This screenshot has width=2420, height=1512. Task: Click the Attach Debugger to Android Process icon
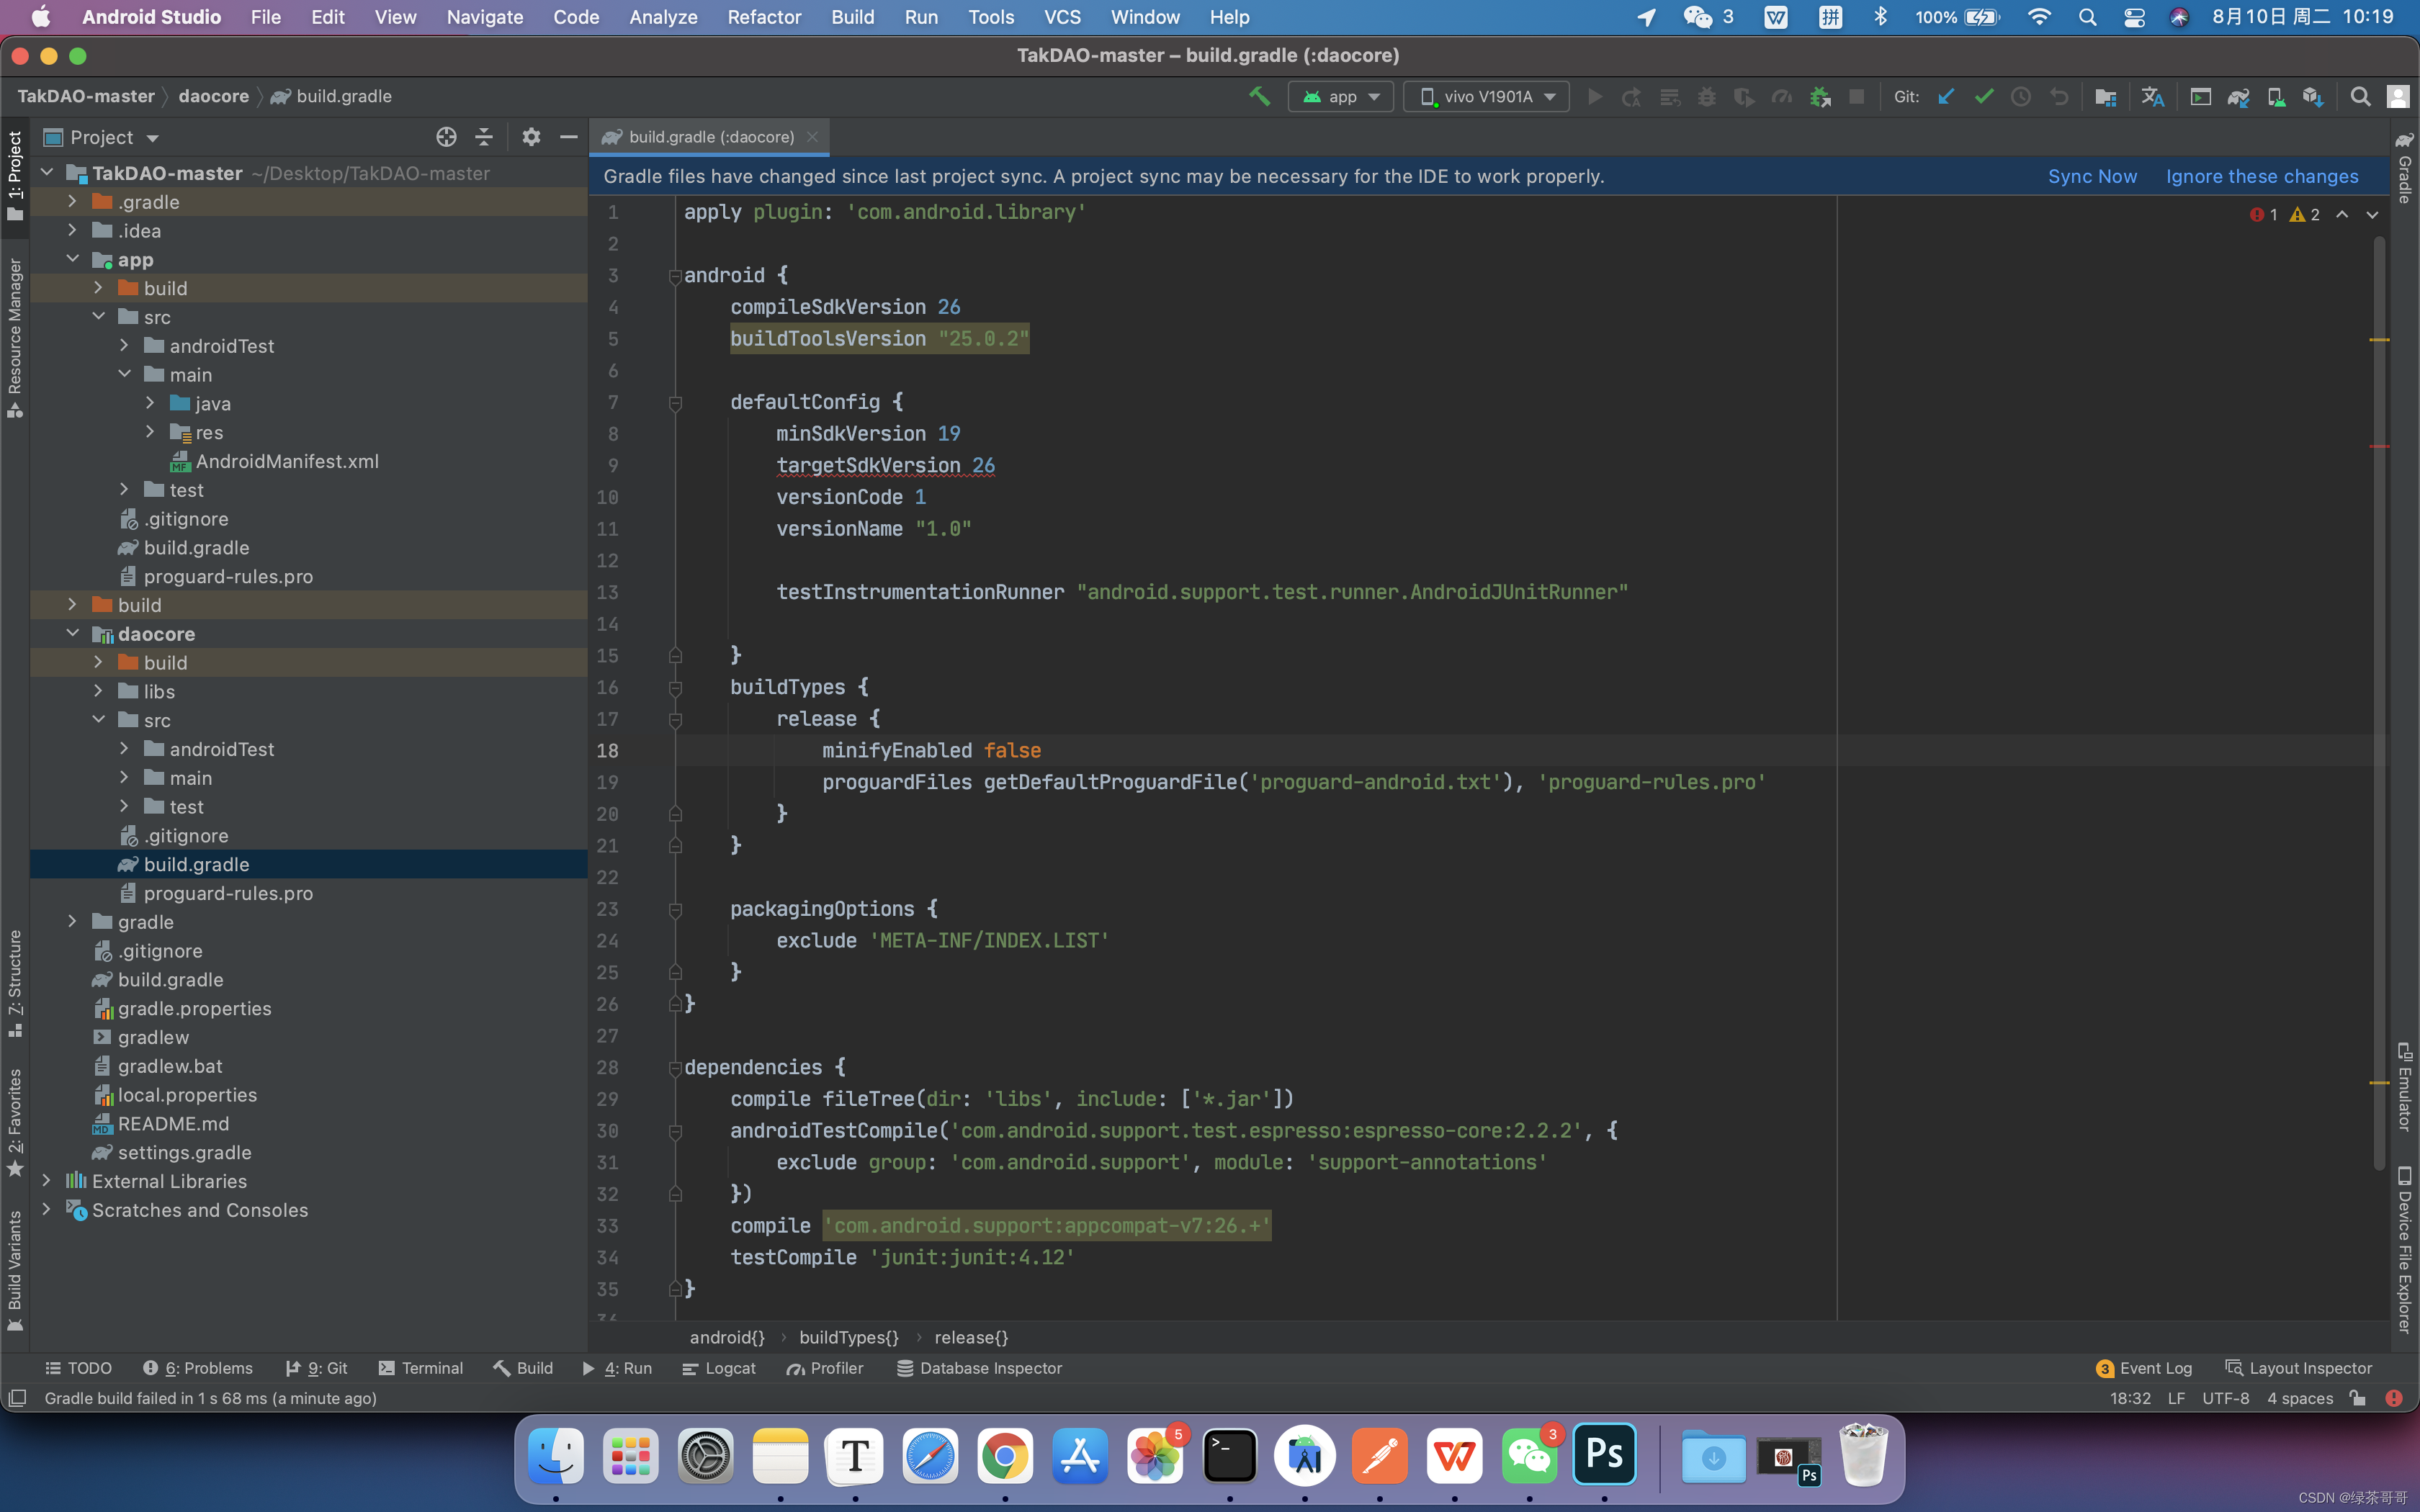coord(1820,96)
